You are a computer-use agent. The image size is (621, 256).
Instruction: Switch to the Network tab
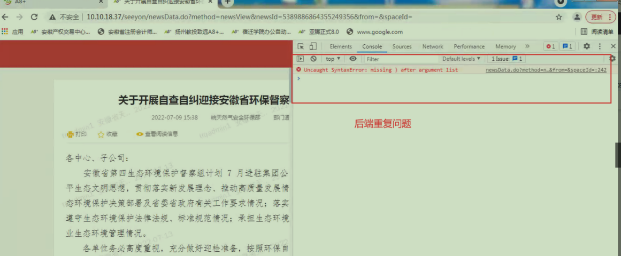pyautogui.click(x=433, y=46)
